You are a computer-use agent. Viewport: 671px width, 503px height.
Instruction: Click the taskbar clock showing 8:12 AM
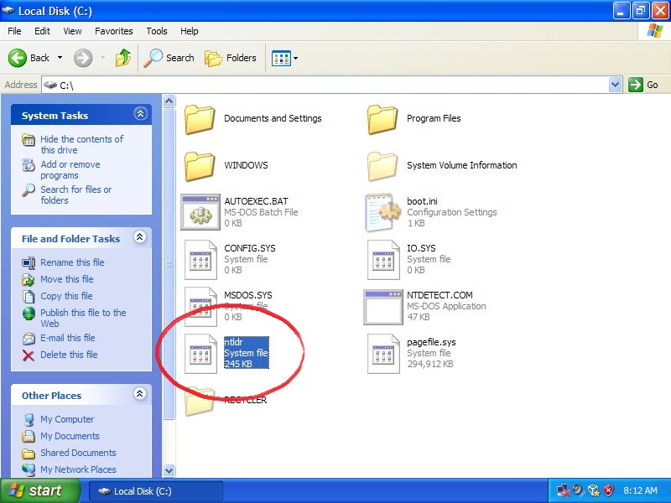tap(640, 490)
